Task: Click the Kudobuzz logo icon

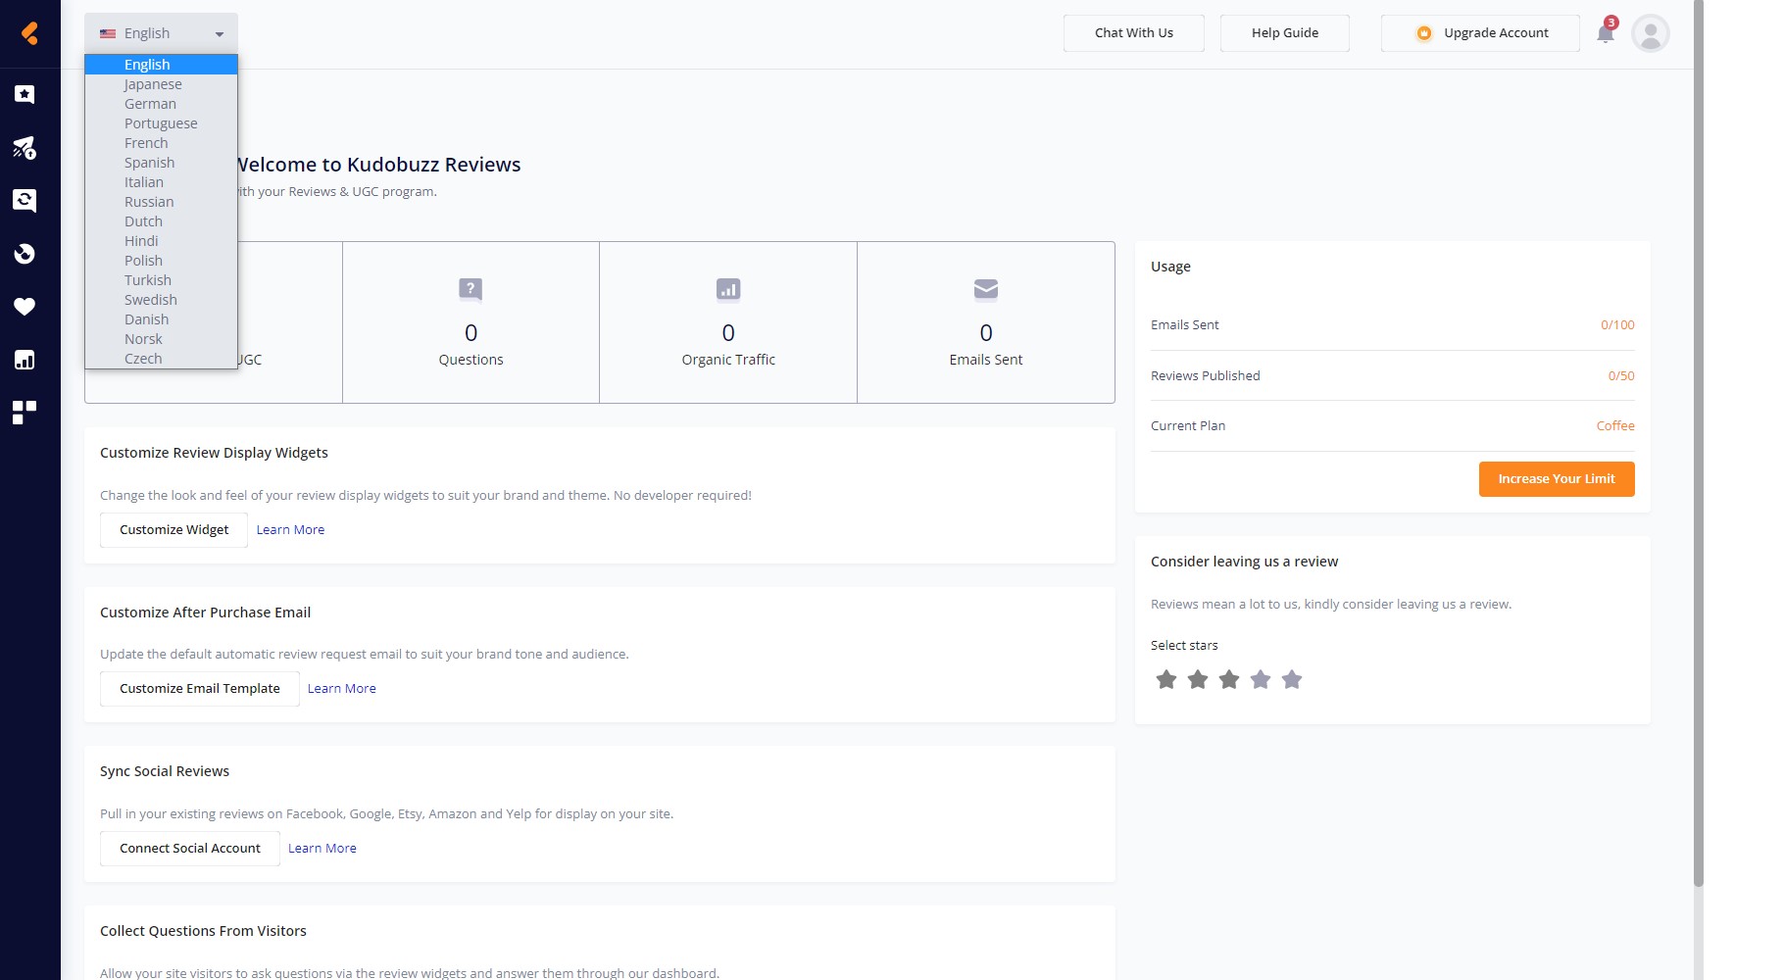Action: (x=29, y=33)
